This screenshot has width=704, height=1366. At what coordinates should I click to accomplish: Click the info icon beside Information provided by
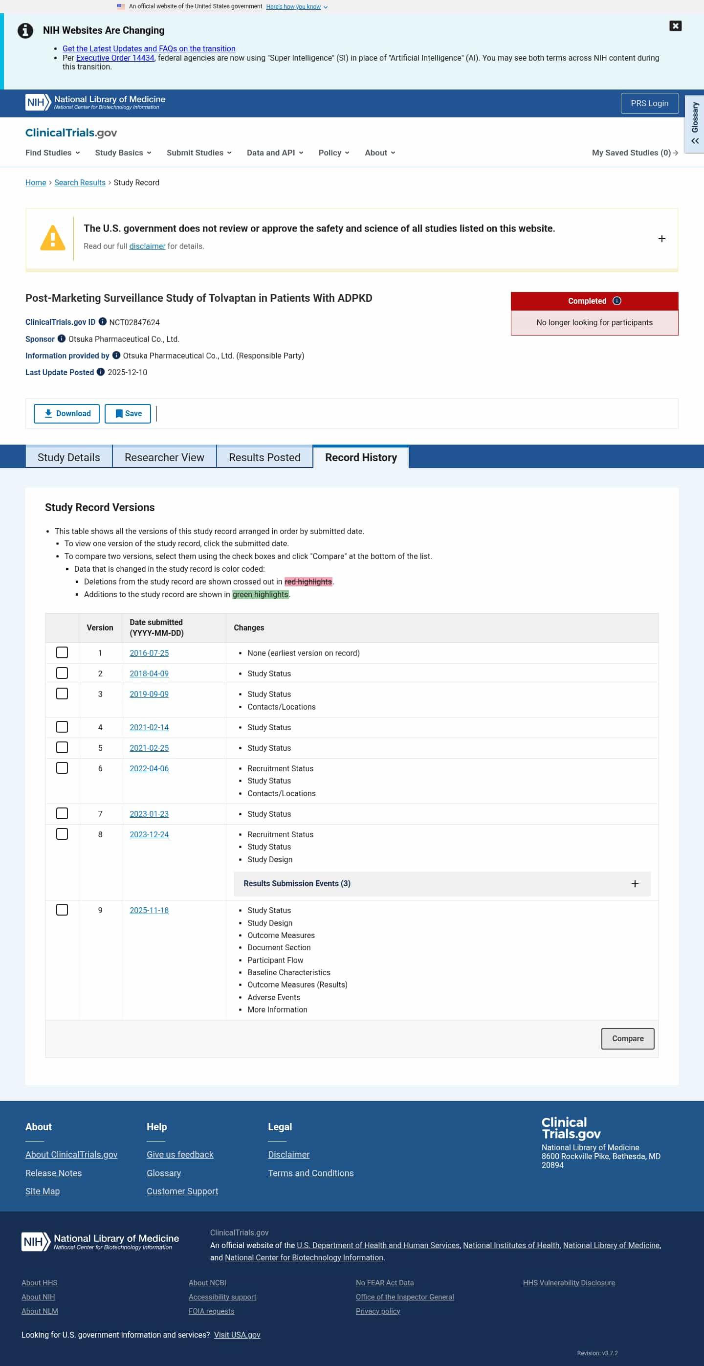[116, 355]
